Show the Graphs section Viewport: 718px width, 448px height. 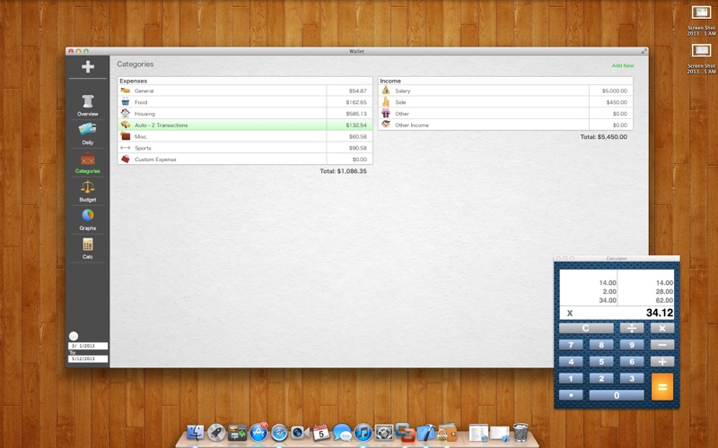point(87,220)
